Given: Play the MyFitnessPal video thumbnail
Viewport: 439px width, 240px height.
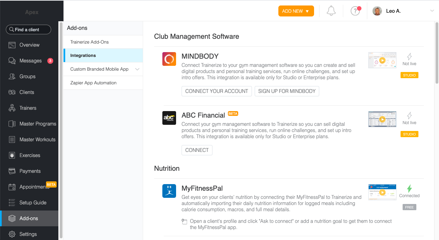Looking at the screenshot, I should point(382,192).
